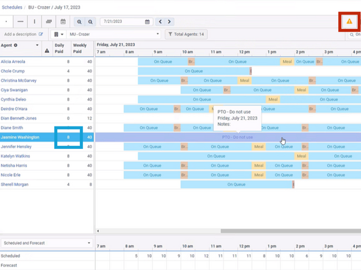361x270 pixels.
Task: Click the scrollbar left arrow
Action: [x=98, y=230]
